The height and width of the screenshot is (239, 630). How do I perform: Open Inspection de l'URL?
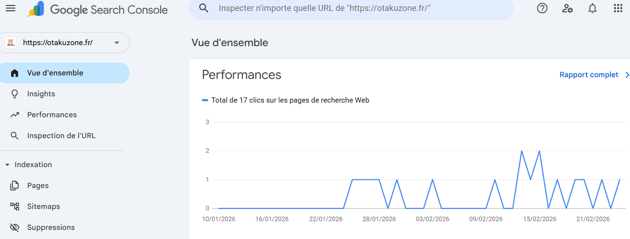pos(61,135)
